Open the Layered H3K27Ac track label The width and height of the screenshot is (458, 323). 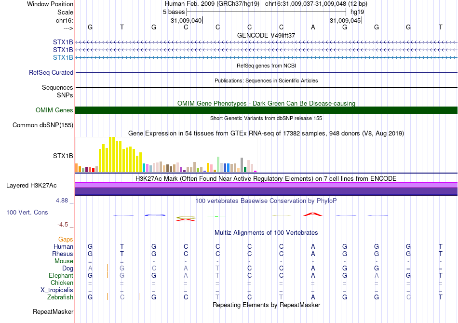31,186
